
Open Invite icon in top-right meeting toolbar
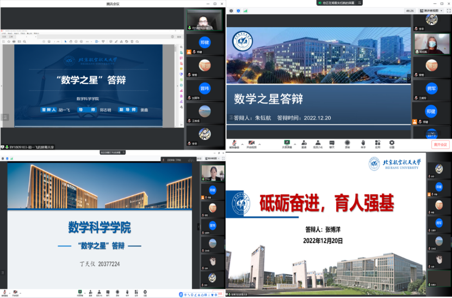tap(304, 143)
